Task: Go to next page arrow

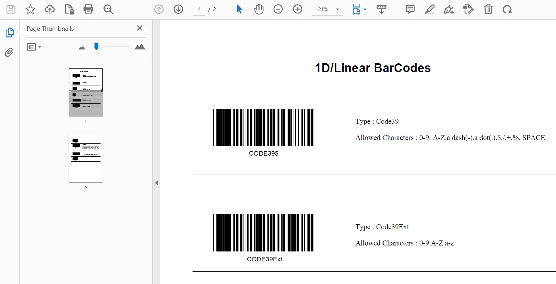Action: click(178, 10)
